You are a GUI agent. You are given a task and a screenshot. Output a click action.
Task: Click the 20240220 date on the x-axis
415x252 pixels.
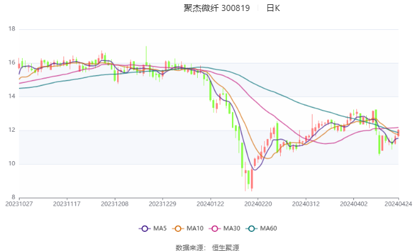pyautogui.click(x=257, y=204)
